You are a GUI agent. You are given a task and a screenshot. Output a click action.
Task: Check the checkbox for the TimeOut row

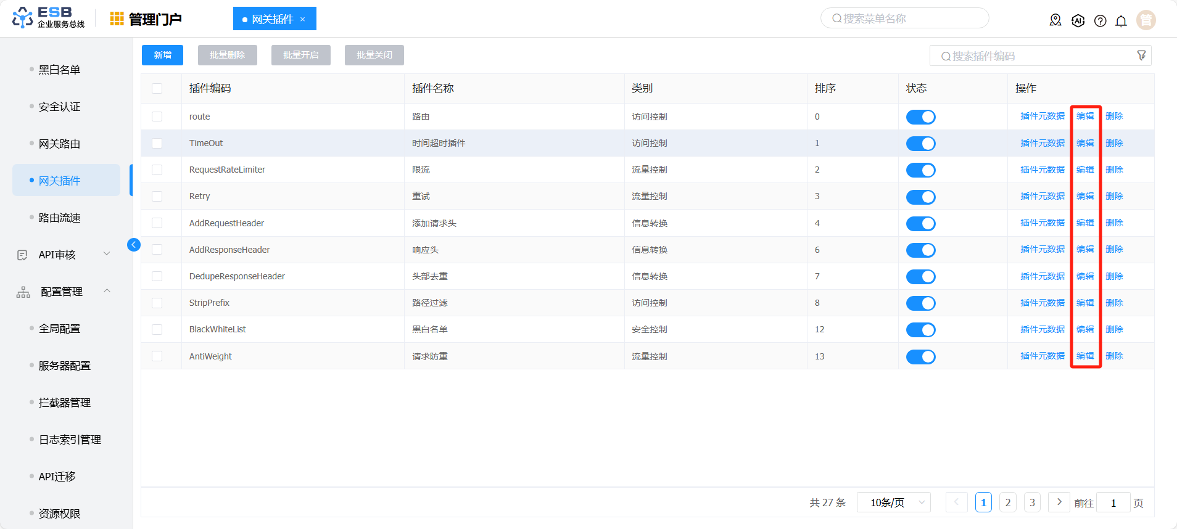click(x=157, y=143)
